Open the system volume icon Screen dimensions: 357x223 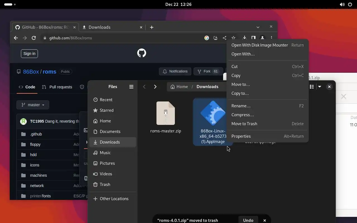point(342,4)
